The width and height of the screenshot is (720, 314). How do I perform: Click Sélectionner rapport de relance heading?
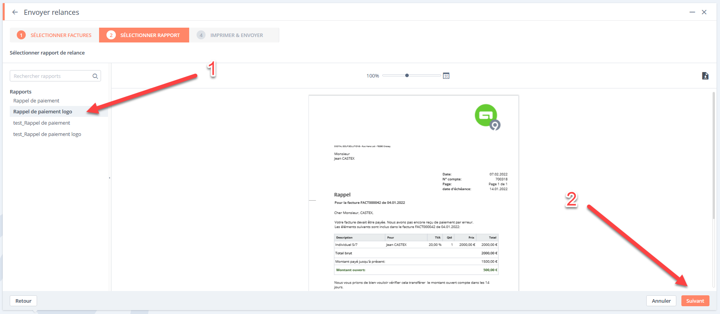[47, 53]
